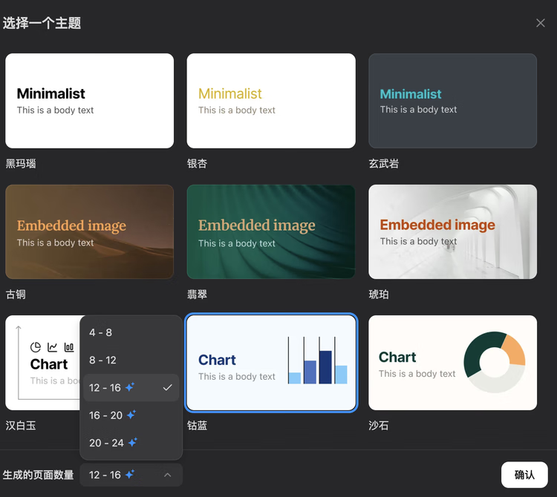Select the 16 - 20 pages option
This screenshot has height=497, width=557.
pyautogui.click(x=131, y=415)
